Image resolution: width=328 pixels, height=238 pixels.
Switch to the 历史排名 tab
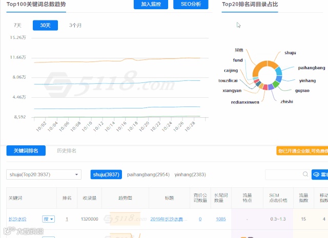67,150
